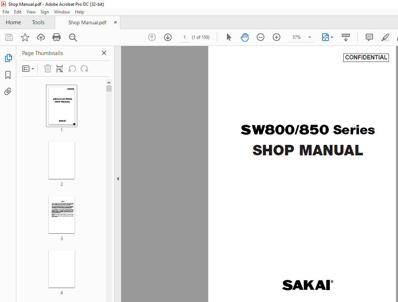Open the Edit menu
Viewport: 398px width, 302px height.
[x=18, y=12]
